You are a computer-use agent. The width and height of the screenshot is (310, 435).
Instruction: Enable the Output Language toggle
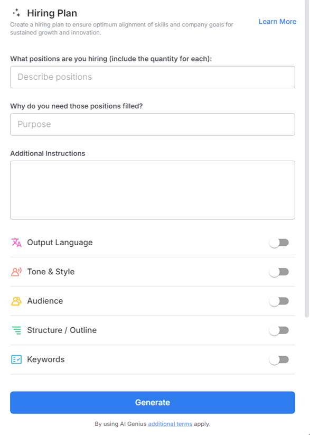(x=279, y=242)
